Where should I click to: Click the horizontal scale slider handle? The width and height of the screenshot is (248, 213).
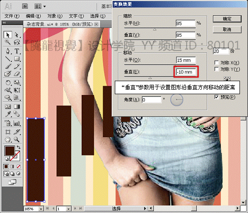[x=155, y=30]
